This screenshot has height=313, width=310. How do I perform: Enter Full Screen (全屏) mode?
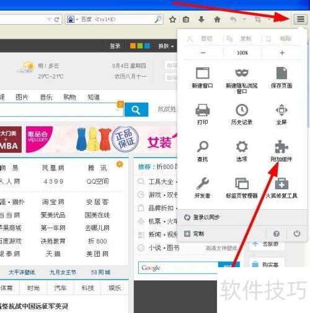(x=281, y=114)
